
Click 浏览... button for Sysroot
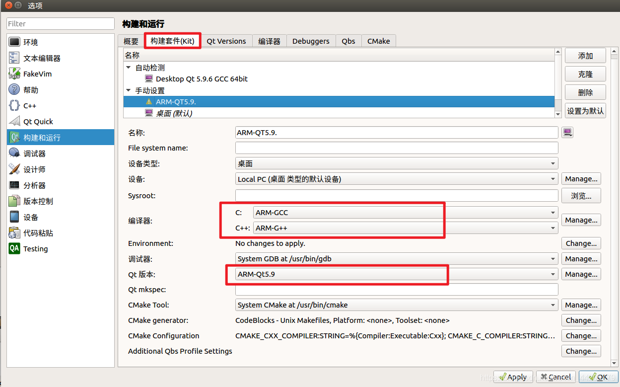[x=581, y=196]
